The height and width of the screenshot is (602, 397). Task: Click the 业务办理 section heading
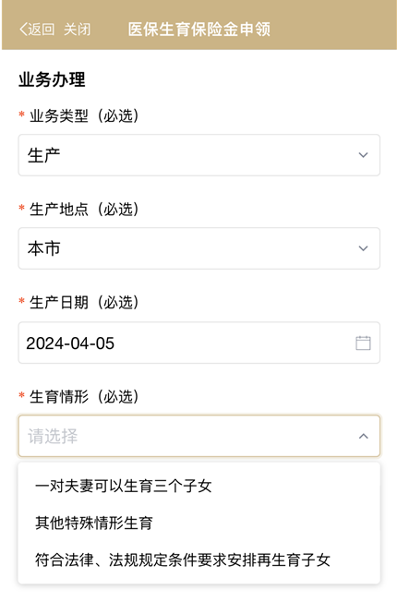point(52,79)
